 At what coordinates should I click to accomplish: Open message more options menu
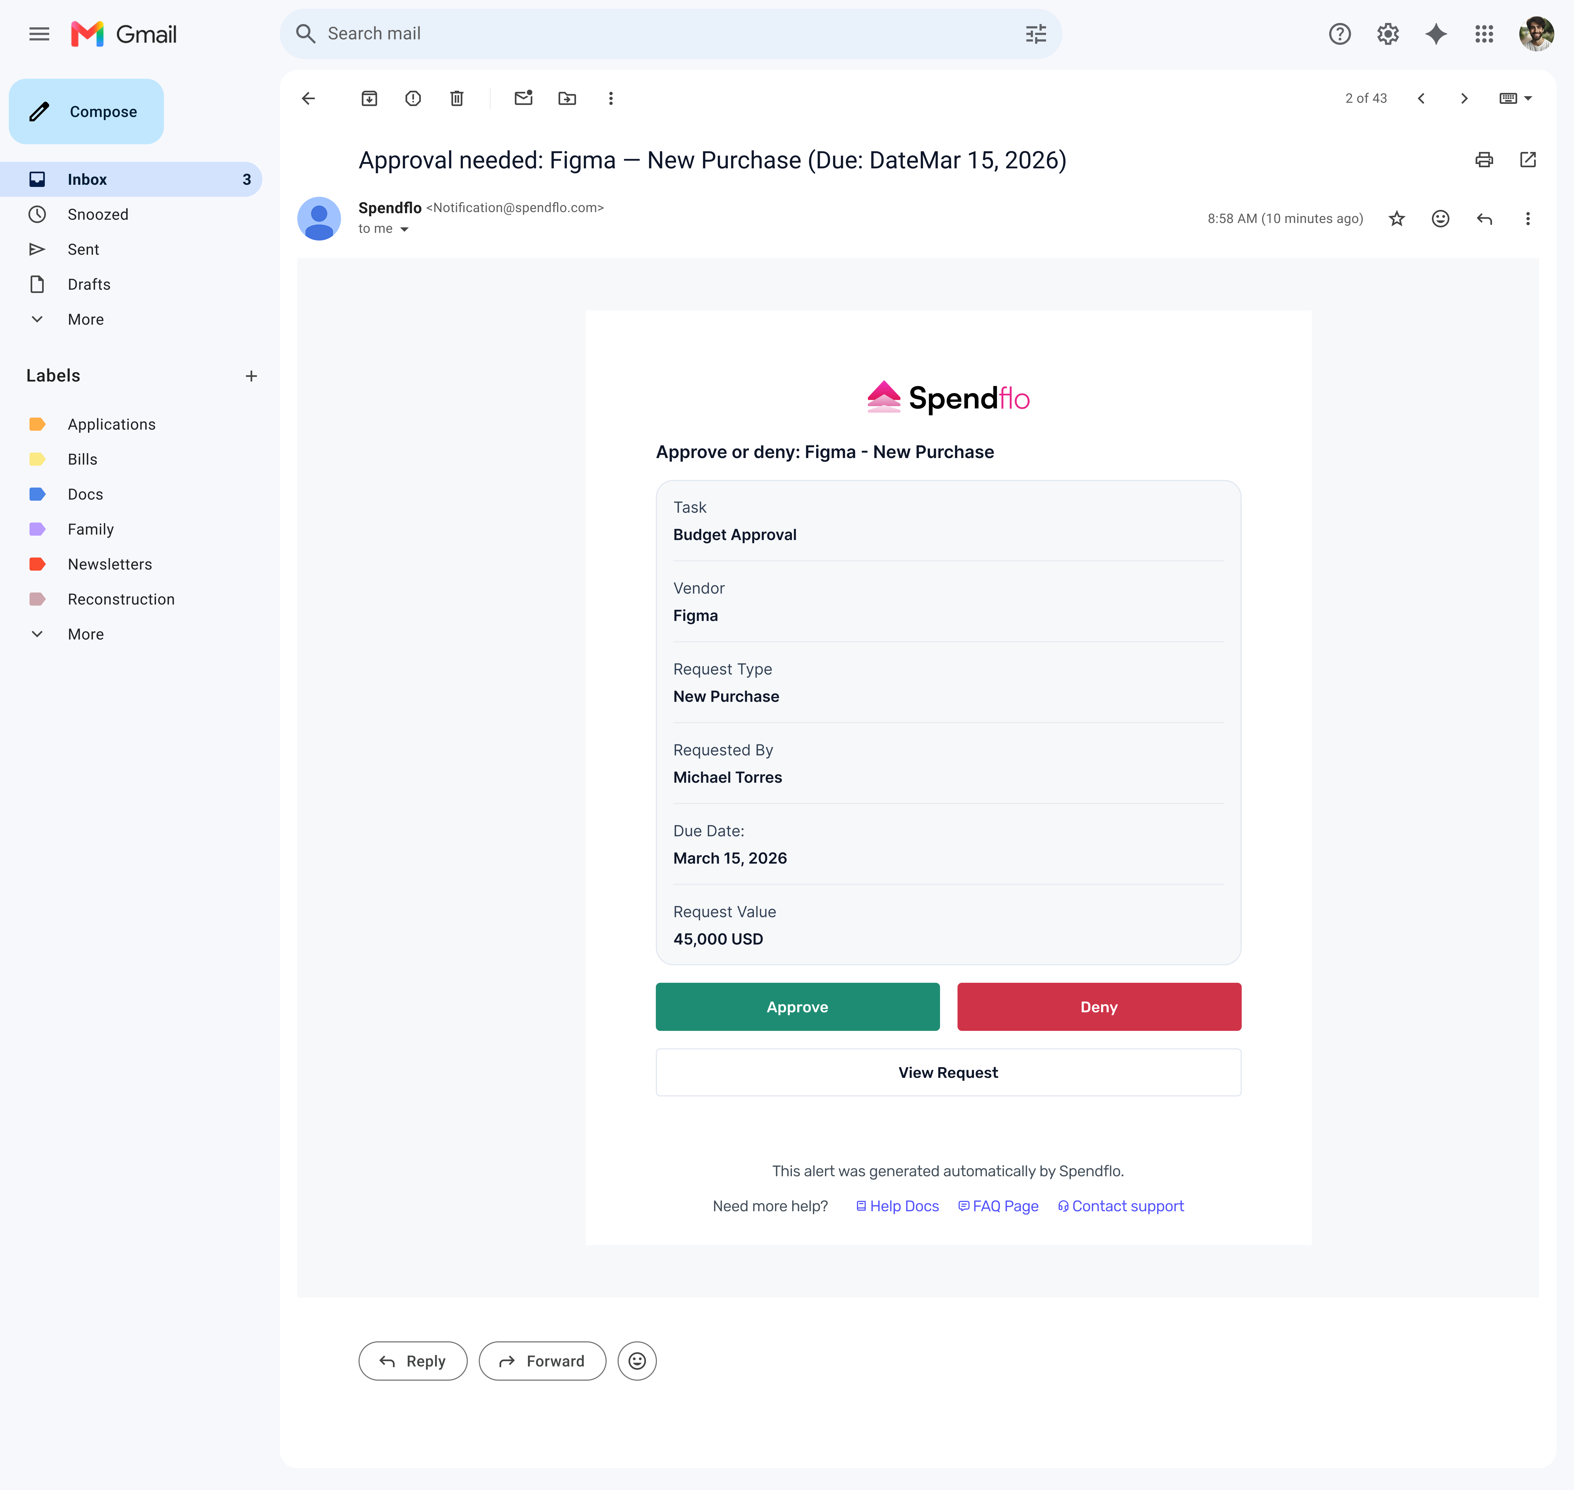pyautogui.click(x=1528, y=218)
